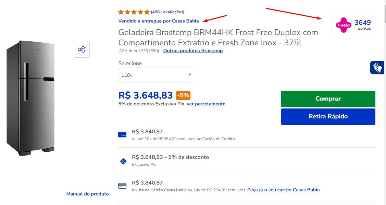386x205 pixels.
Task: Click the share icon beside the product image
Action: click(x=82, y=49)
